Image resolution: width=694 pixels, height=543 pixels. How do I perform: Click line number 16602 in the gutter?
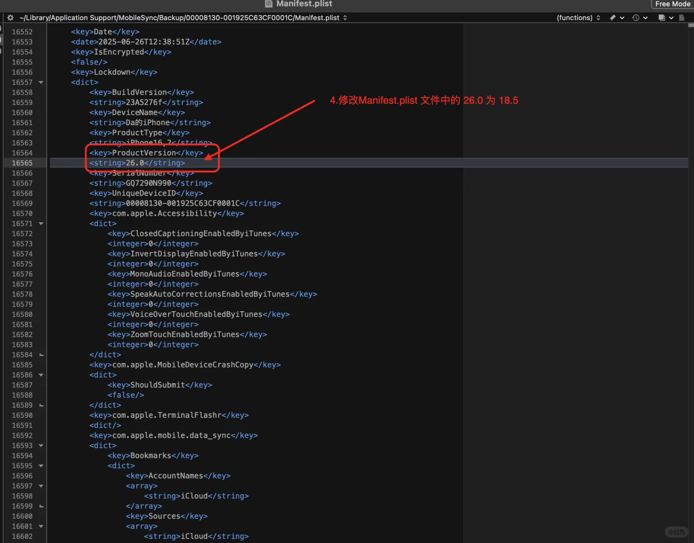click(x=22, y=536)
